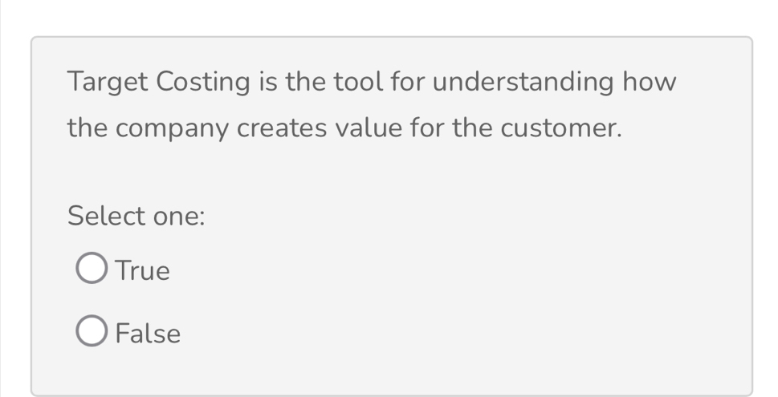The image size is (778, 397).
Task: Click the word "Target" starting the question
Action: (x=107, y=83)
